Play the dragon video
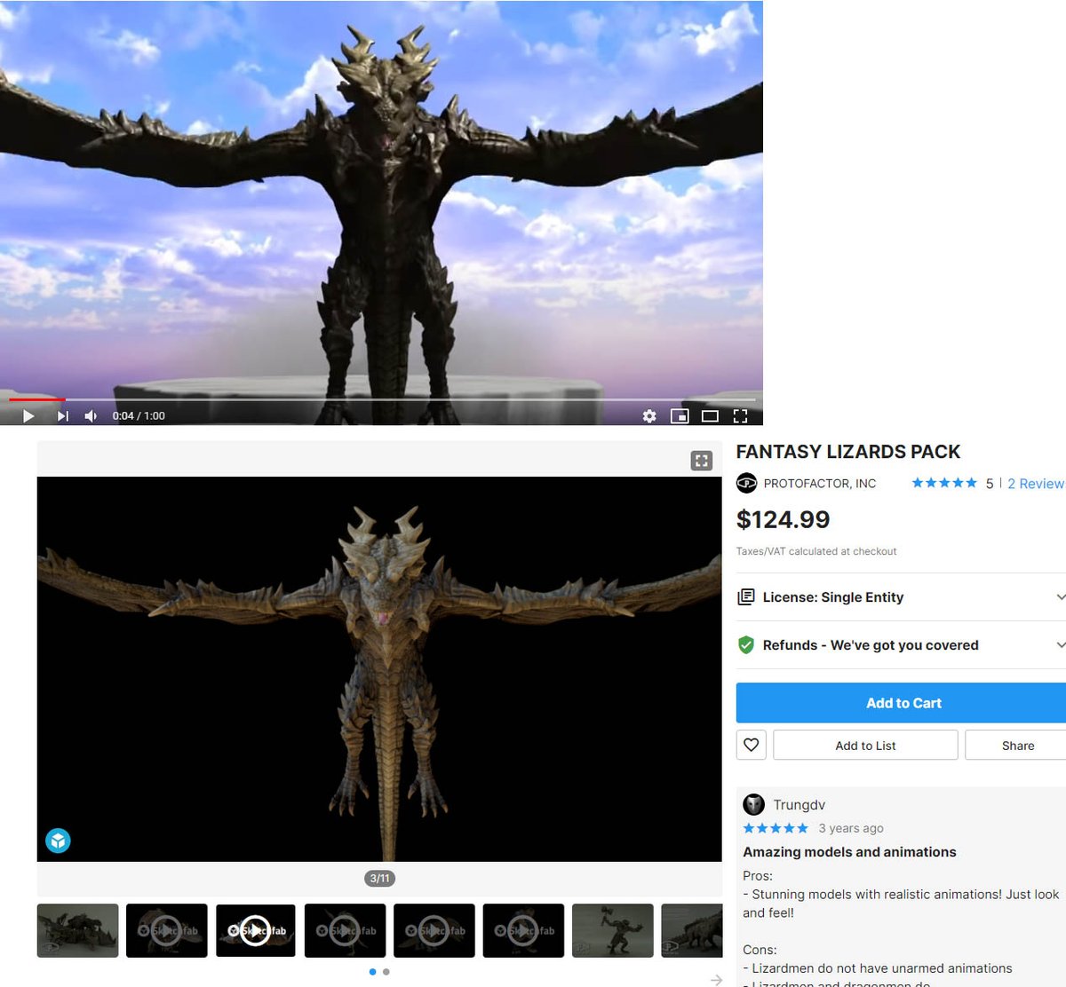Screen dimensions: 1066x987 click(x=28, y=415)
